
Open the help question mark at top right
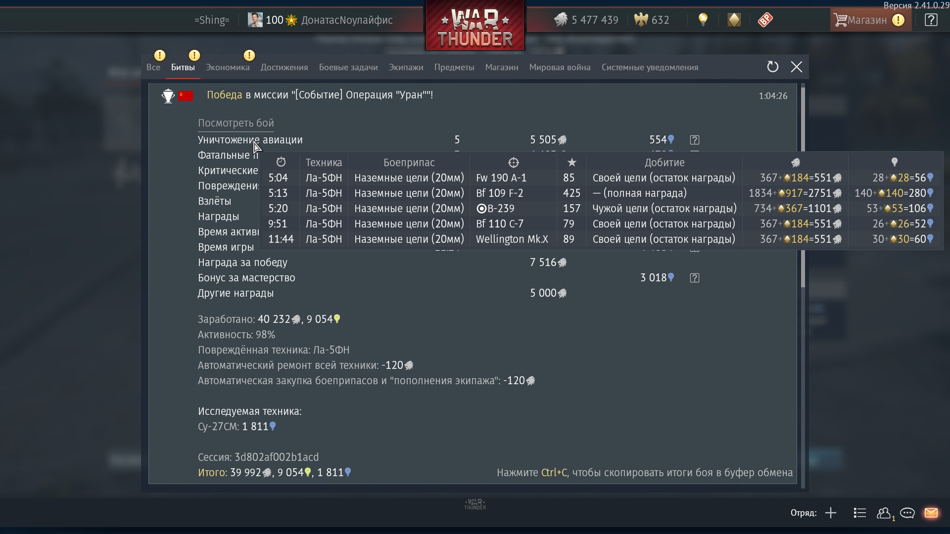931,20
